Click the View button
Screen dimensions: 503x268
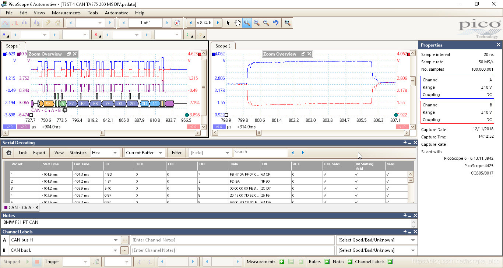[x=59, y=153]
